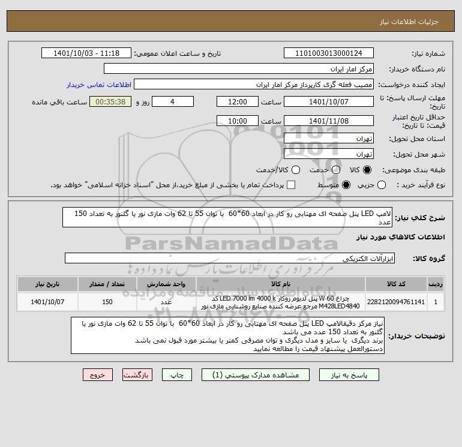The height and width of the screenshot is (447, 462).
Task: Click the پاسخ به نیاز button
Action: (x=349, y=375)
